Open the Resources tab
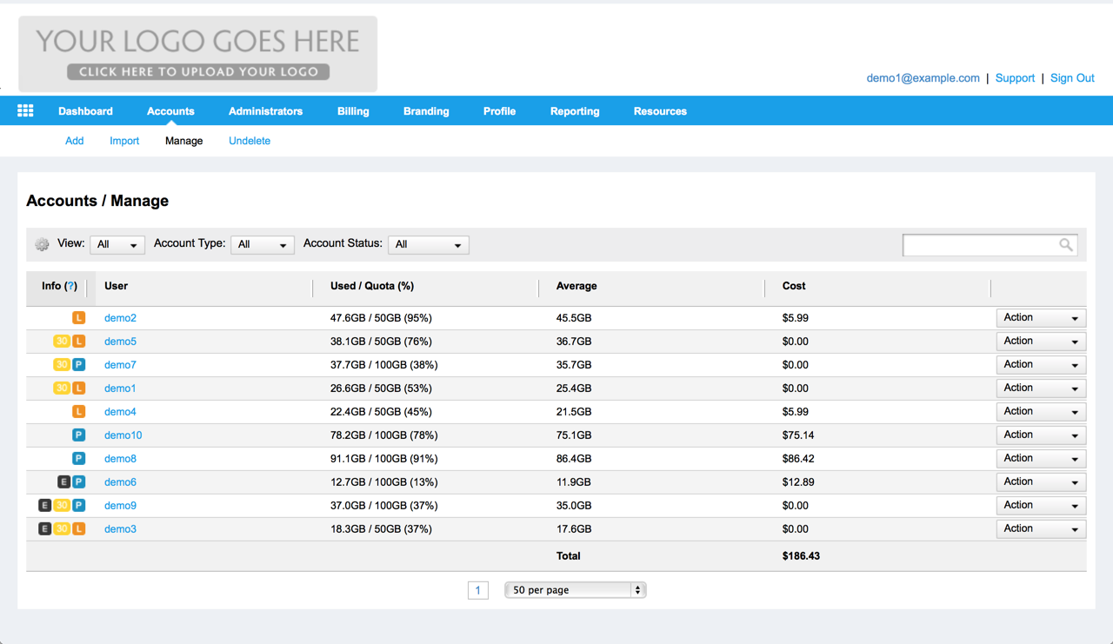The width and height of the screenshot is (1113, 644). (660, 111)
